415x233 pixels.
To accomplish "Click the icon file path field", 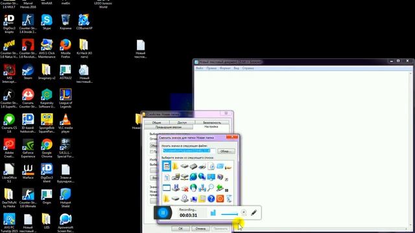I will (x=189, y=151).
